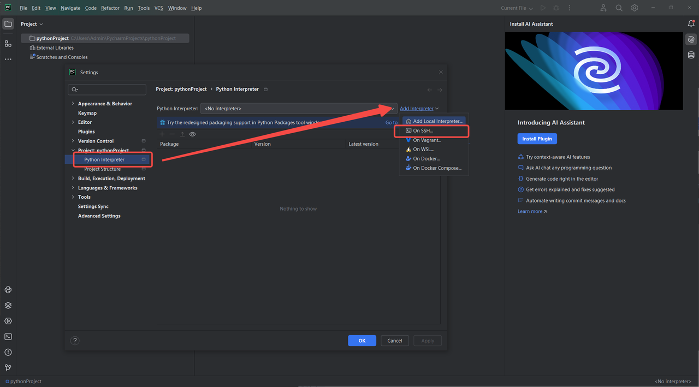Expand Build, Execution, Deployment section
This screenshot has width=699, height=387.
click(x=73, y=178)
